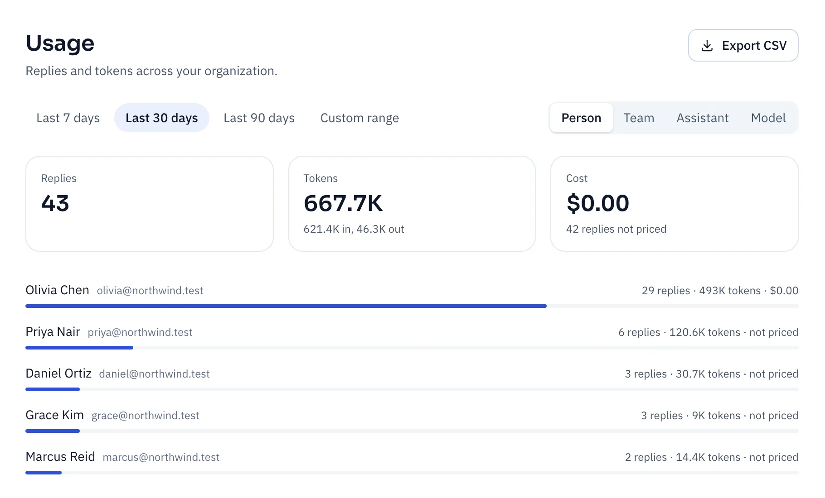825x498 pixels.
Task: Select the Daniel Ortiz name
Action: pos(58,373)
